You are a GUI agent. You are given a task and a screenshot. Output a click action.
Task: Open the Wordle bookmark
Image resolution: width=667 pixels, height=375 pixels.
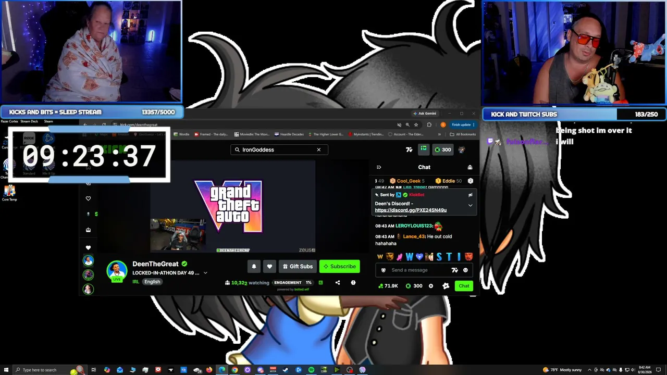pyautogui.click(x=181, y=134)
